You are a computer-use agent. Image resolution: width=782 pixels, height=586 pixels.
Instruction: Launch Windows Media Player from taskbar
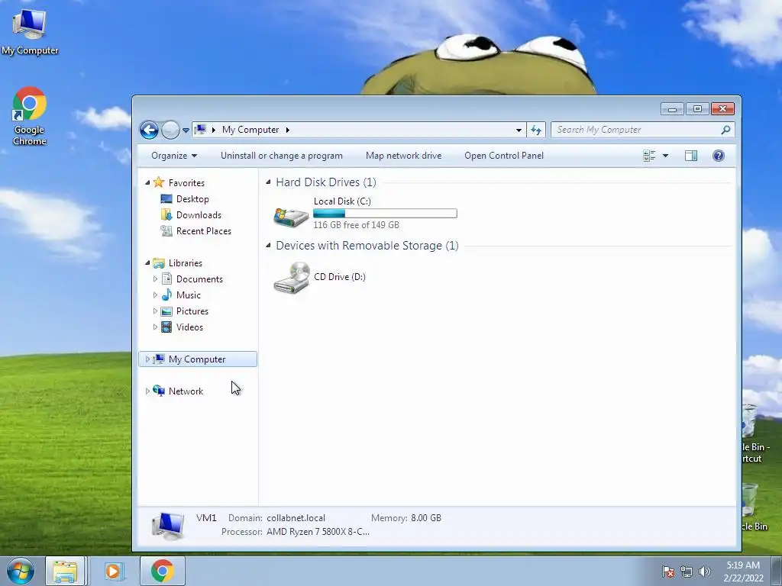pos(113,571)
